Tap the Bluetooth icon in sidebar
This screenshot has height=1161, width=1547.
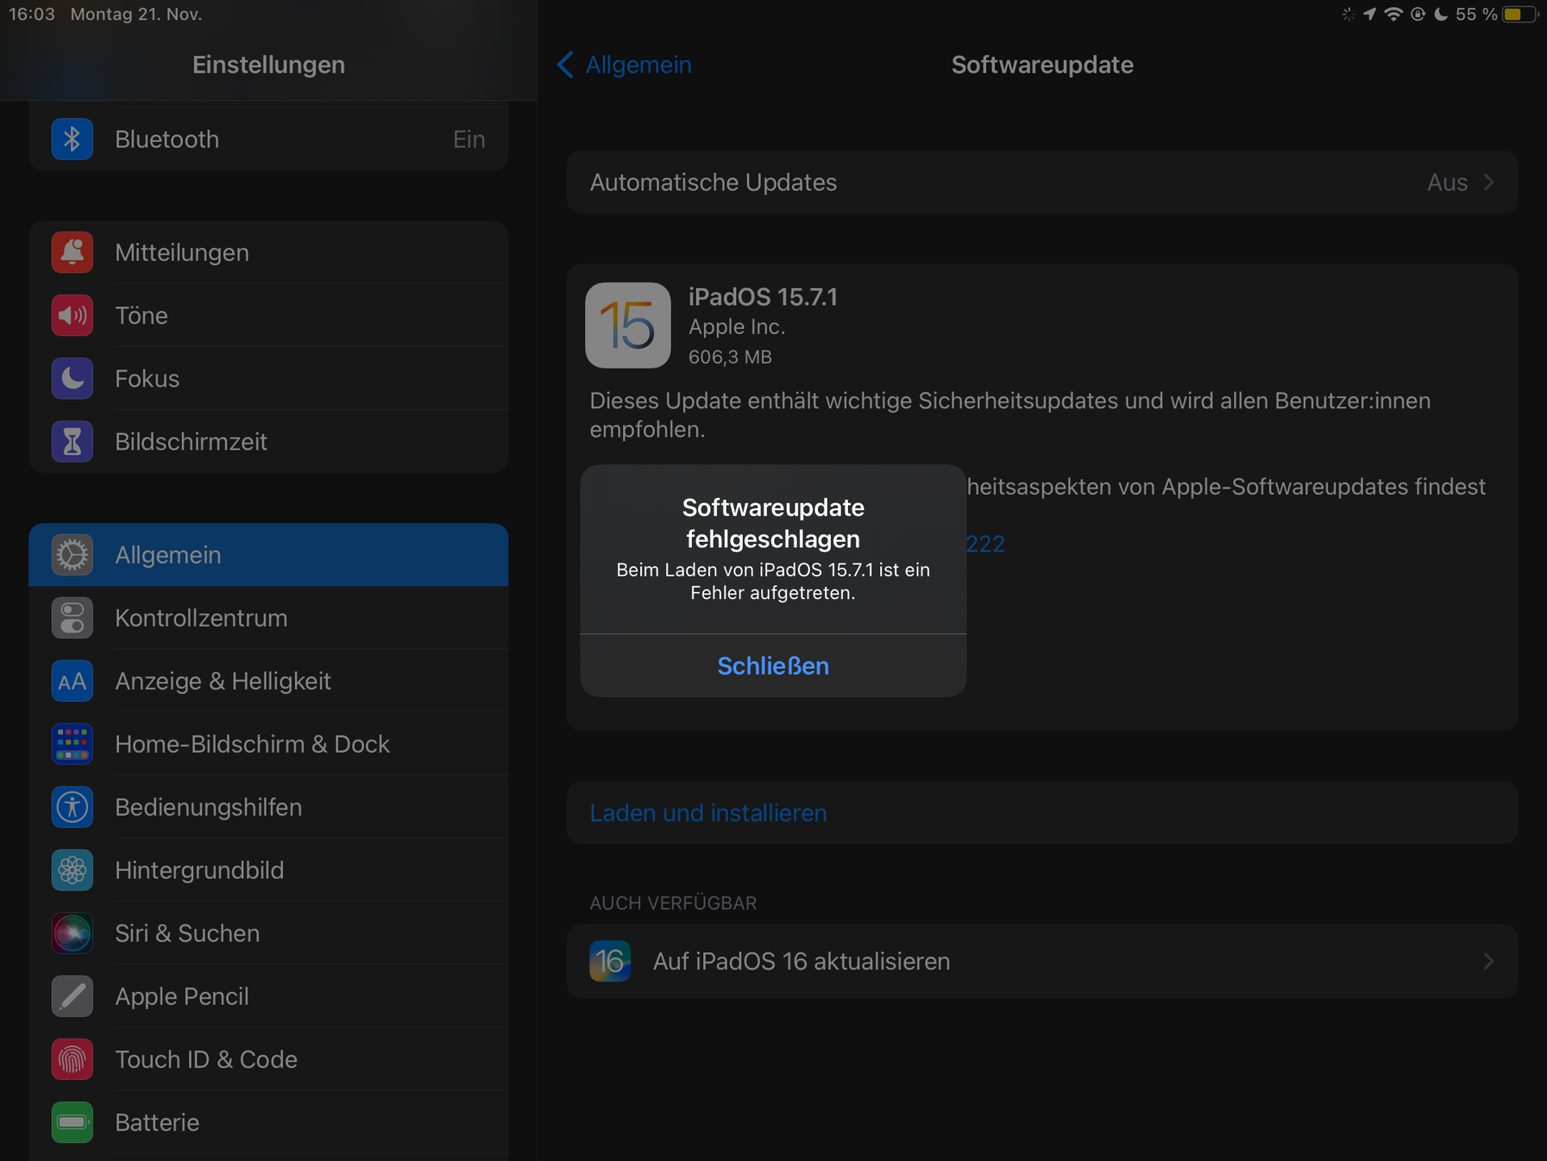click(x=72, y=139)
